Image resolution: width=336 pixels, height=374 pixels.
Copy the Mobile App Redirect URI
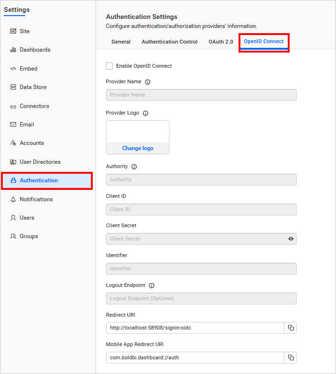pos(291,357)
